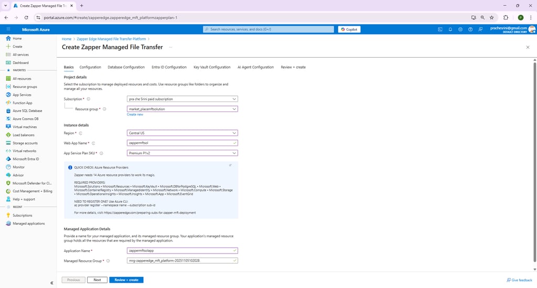Open Help + support icon
Screen dimensions: 537x288
coord(8,199)
